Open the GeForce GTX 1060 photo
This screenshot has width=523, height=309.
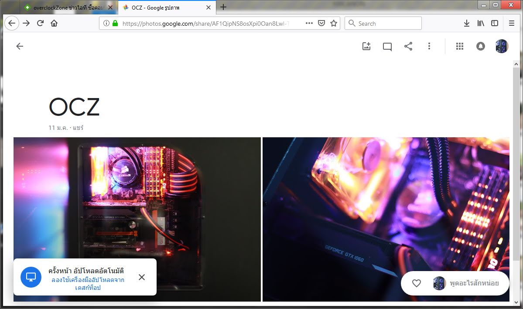[x=386, y=209]
